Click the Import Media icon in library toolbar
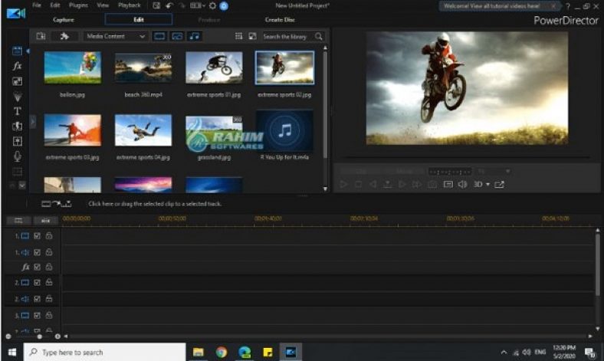The height and width of the screenshot is (361, 604). pyautogui.click(x=41, y=36)
